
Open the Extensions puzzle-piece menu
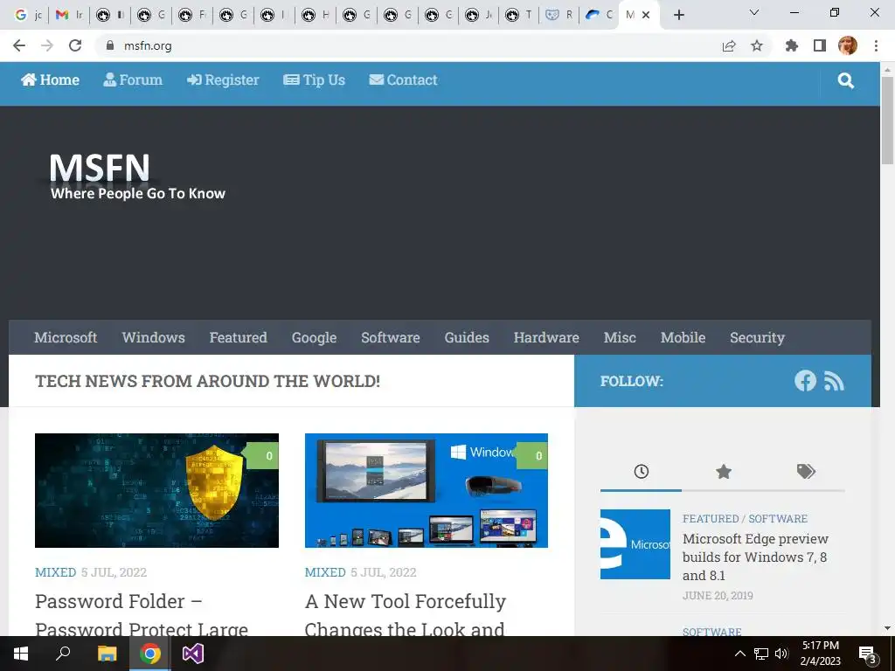(x=792, y=45)
